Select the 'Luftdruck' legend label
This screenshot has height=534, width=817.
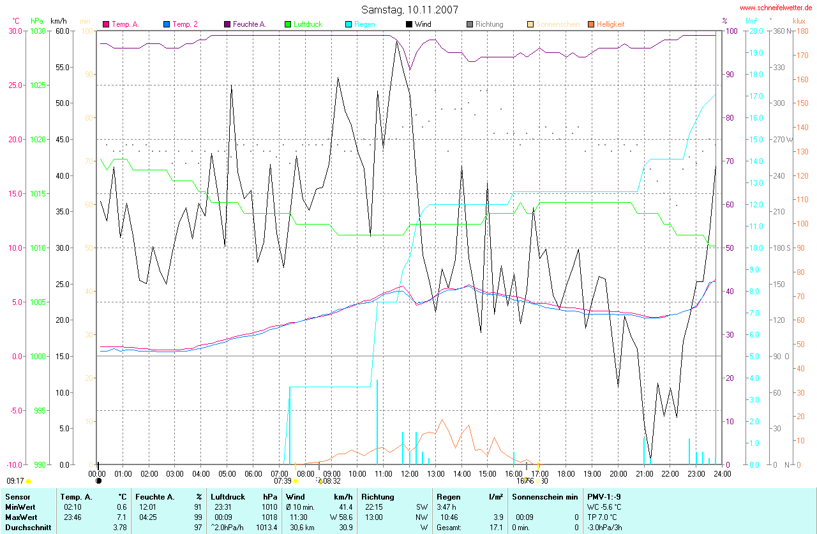(x=308, y=24)
